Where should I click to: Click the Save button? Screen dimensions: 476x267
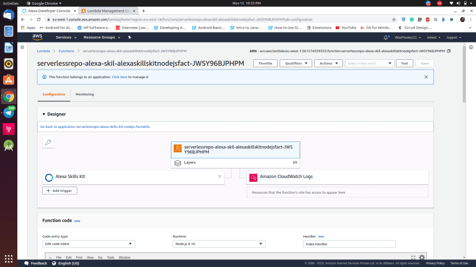click(x=425, y=63)
